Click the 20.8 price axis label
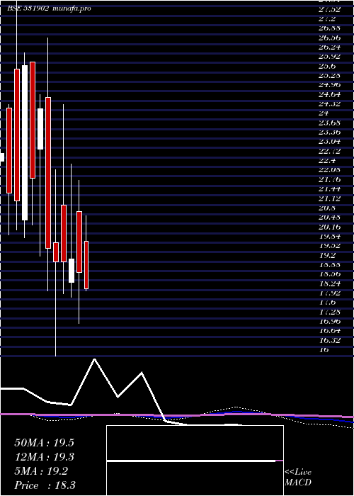 tap(327, 208)
